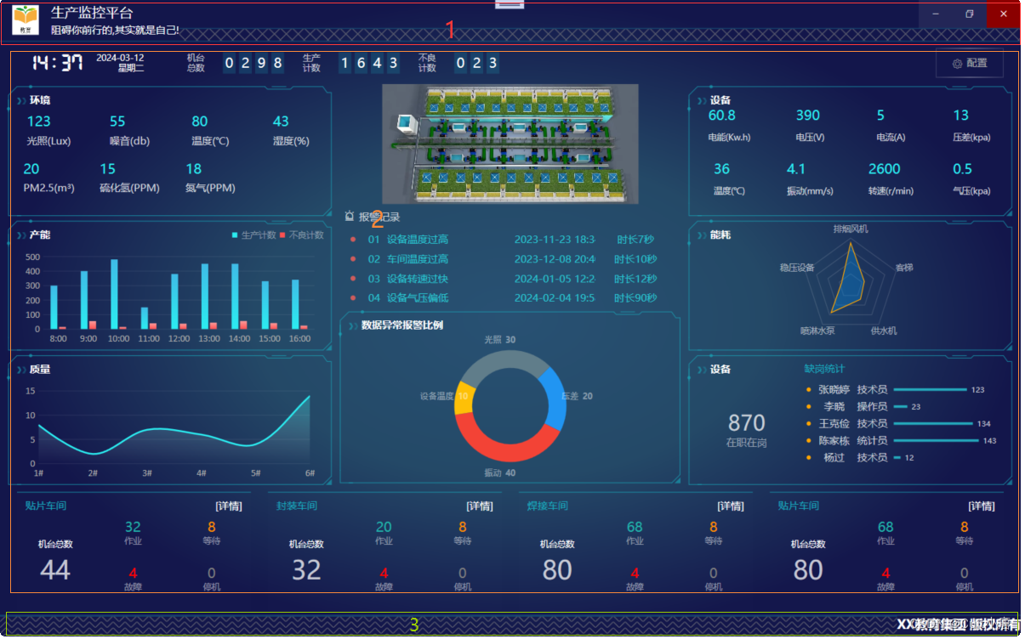Click 封装车间 机台总数 value 32
The height and width of the screenshot is (639, 1025).
(306, 569)
